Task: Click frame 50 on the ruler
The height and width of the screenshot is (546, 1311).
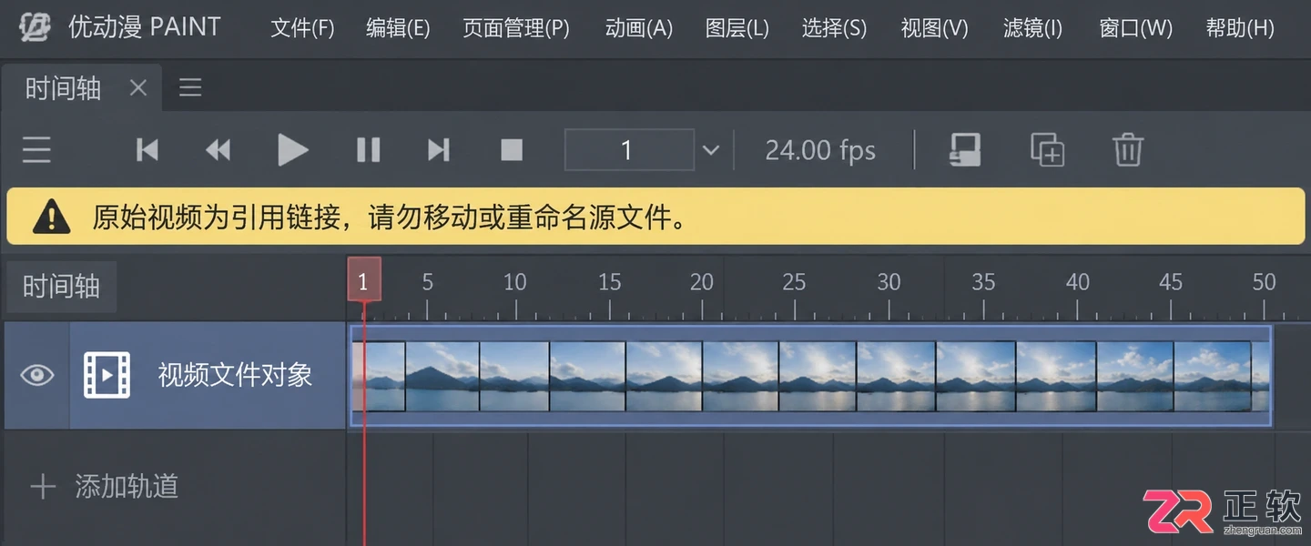Action: [1264, 282]
